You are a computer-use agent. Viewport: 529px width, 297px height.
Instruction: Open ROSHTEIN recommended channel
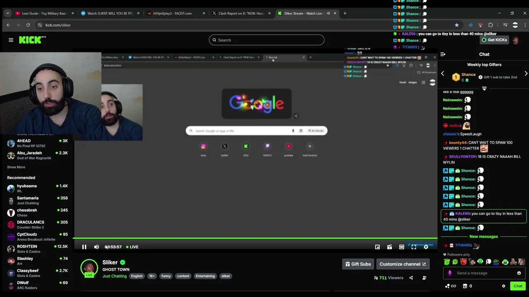coord(37,249)
